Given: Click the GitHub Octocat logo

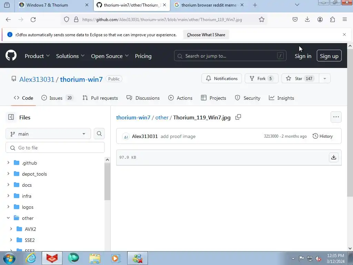Looking at the screenshot, I should [x=11, y=56].
